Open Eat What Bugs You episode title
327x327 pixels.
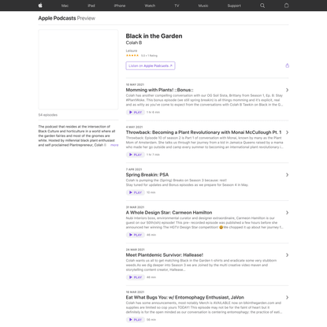point(185,298)
